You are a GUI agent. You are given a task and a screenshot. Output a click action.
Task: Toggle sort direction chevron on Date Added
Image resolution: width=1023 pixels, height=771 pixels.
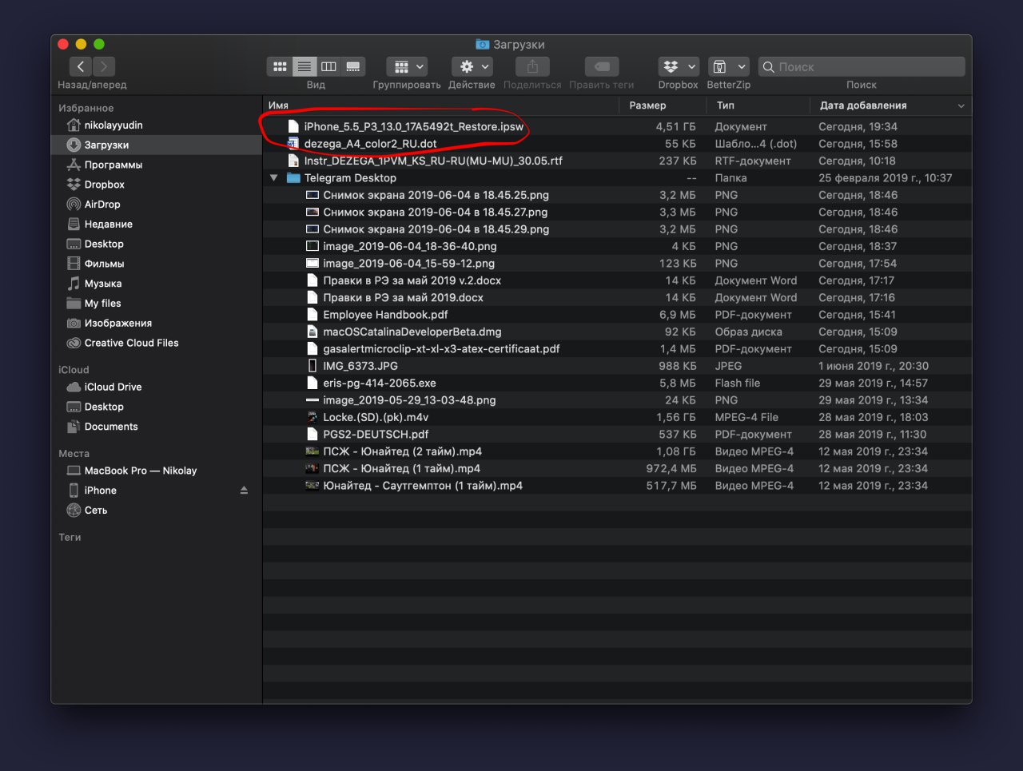(x=961, y=105)
